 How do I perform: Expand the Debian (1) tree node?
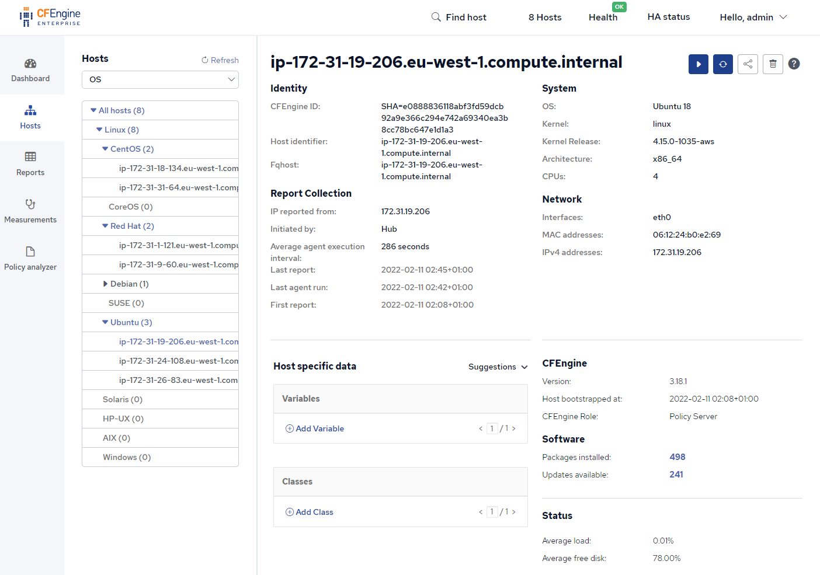coord(106,284)
